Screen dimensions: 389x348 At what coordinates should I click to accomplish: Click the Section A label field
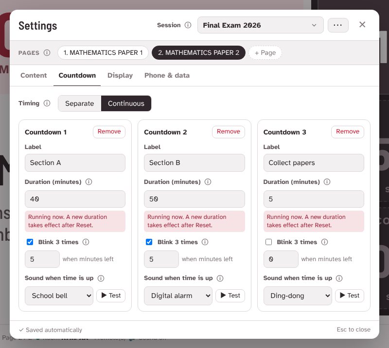coord(75,163)
